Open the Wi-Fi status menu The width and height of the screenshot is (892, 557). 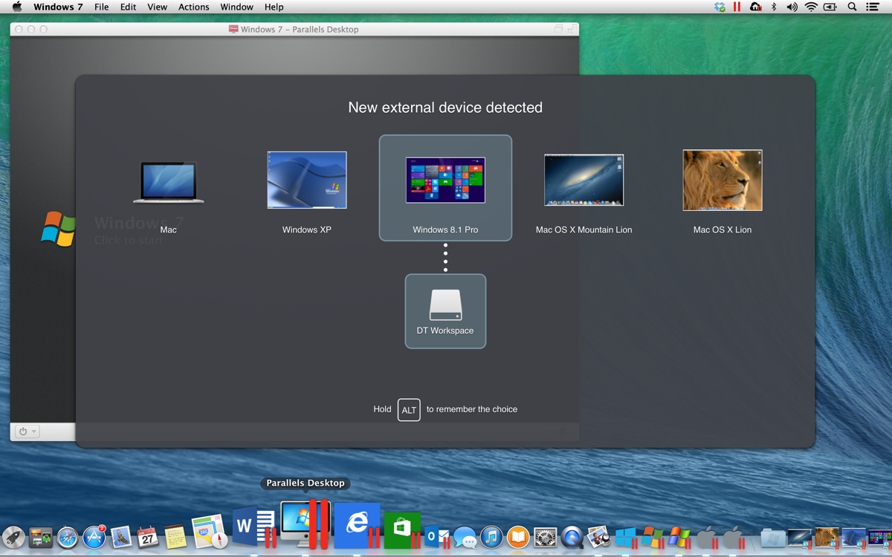point(811,7)
